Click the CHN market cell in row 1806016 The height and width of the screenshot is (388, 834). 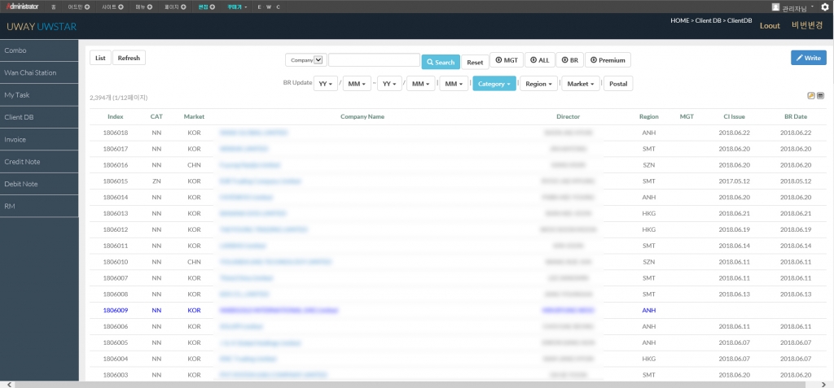tap(194, 165)
